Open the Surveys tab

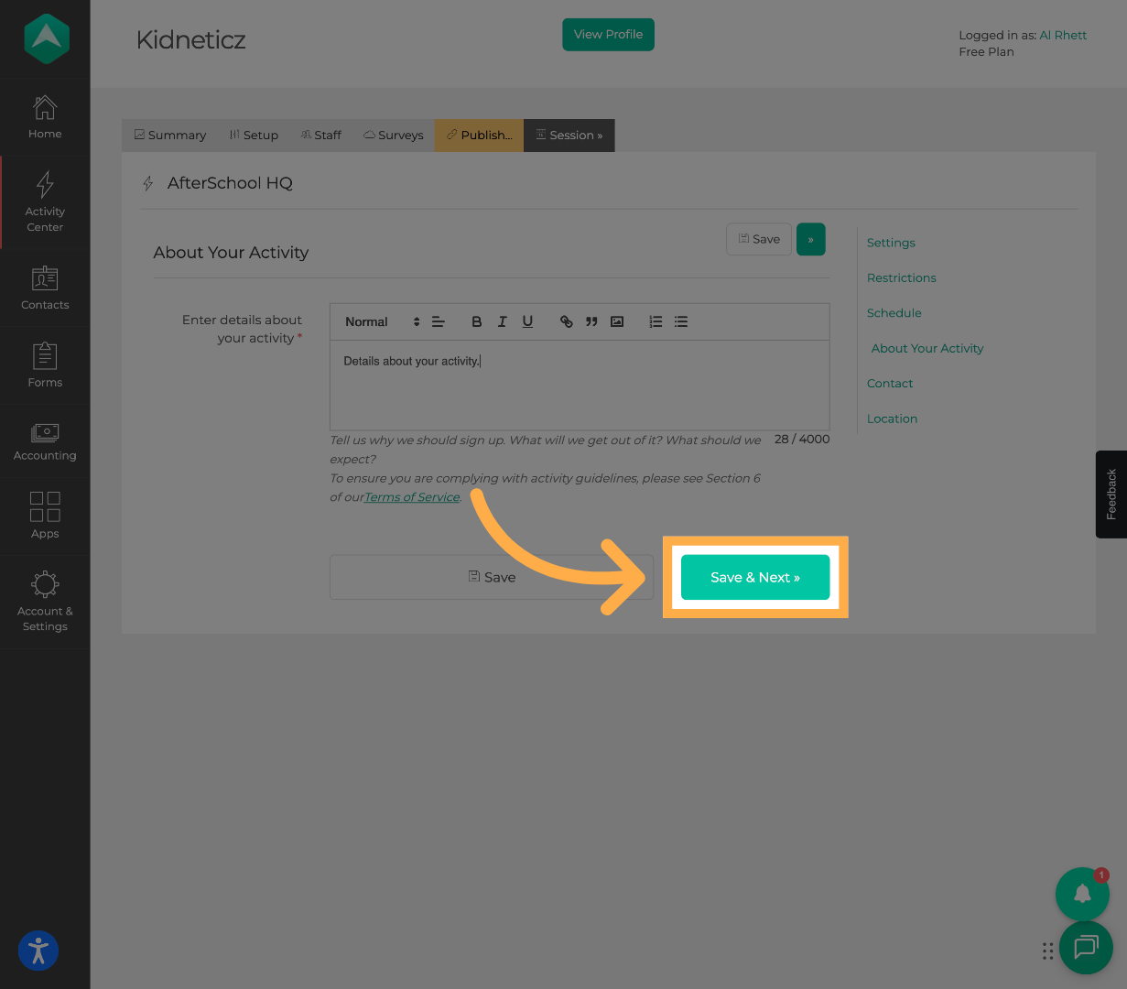pos(394,136)
